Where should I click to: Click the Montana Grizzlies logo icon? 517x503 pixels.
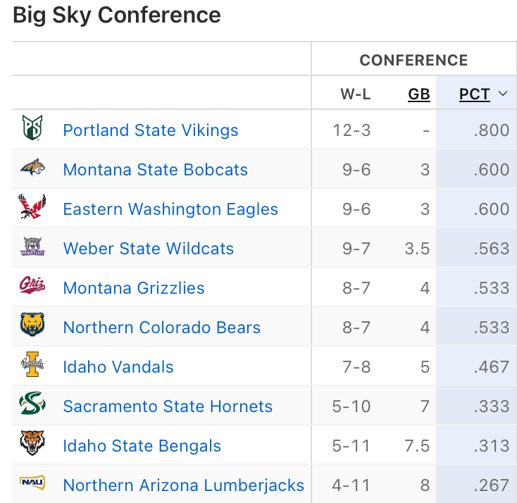tap(32, 287)
